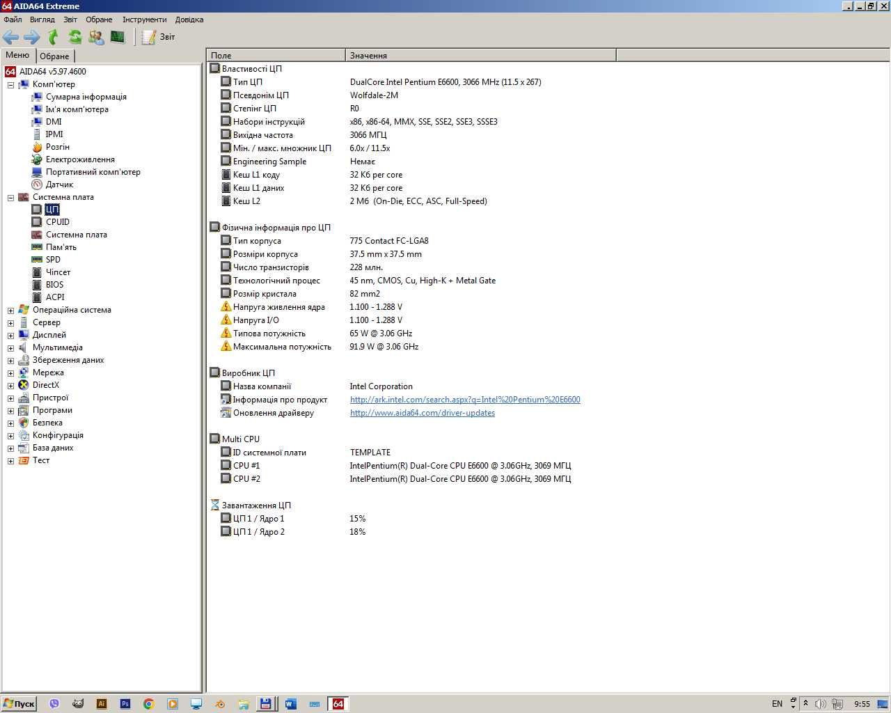Expand the Операційна система node
Screen dimensions: 891x713
pos(10,311)
